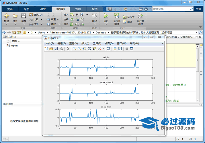Activate the Pan hand tool in figure toolbar

click(84, 49)
